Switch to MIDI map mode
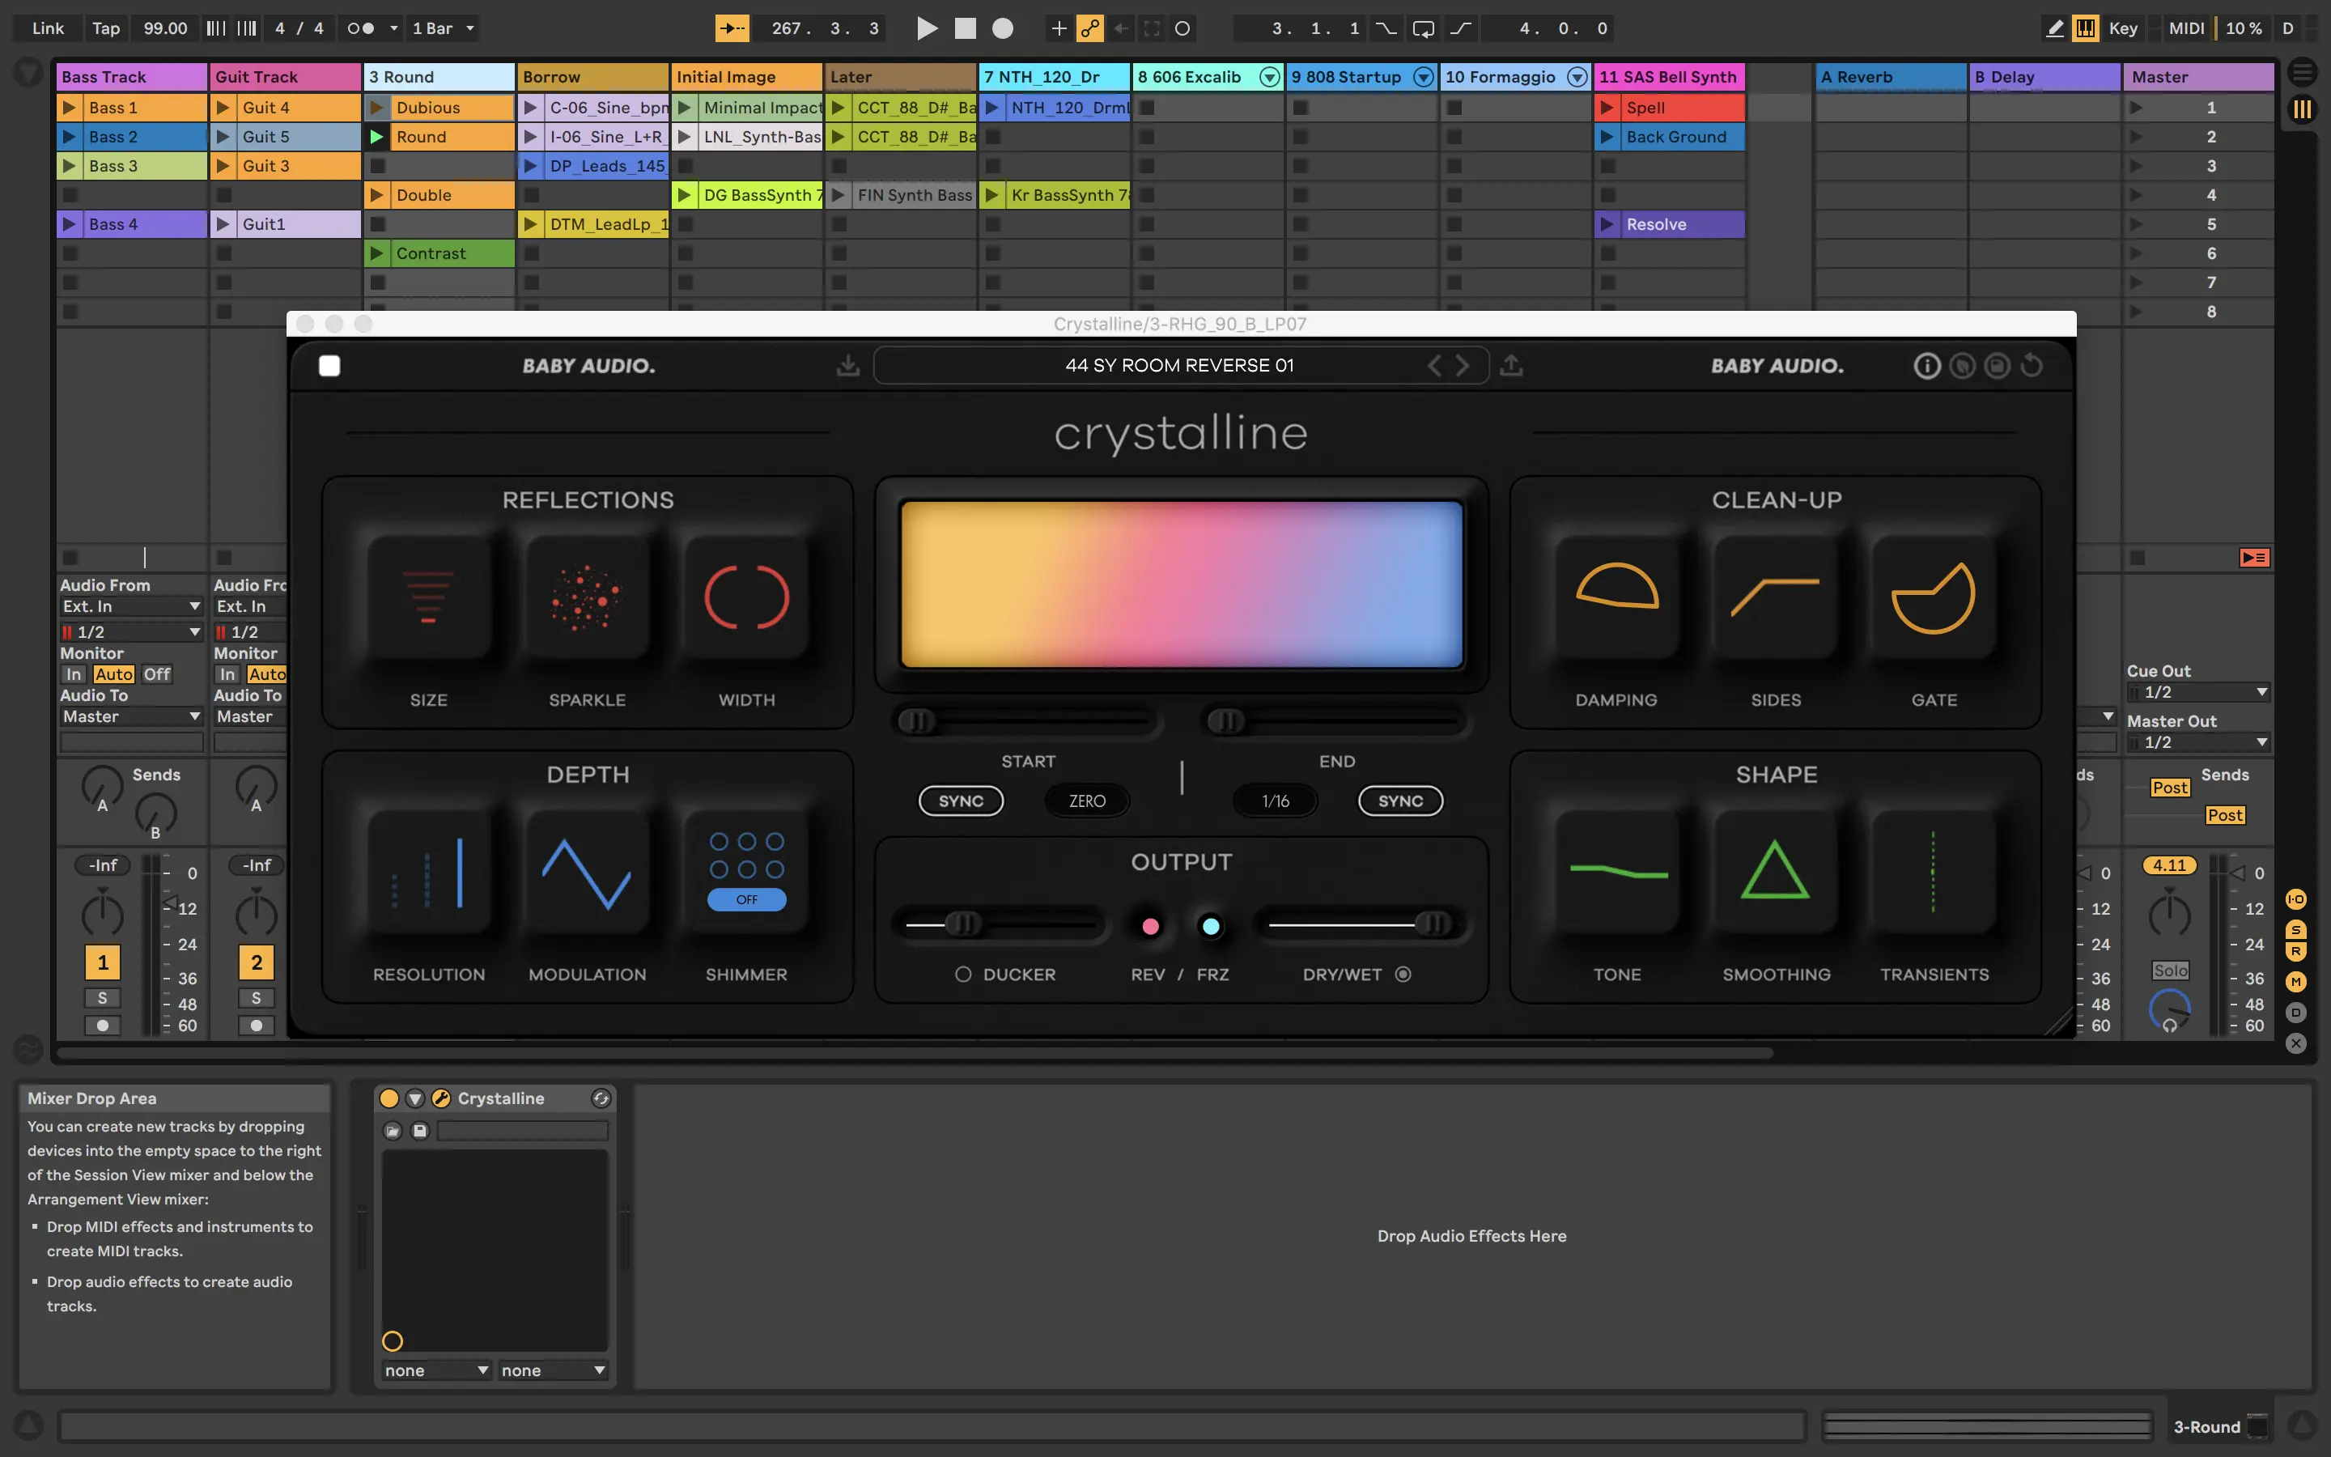The image size is (2331, 1457). coord(2185,28)
